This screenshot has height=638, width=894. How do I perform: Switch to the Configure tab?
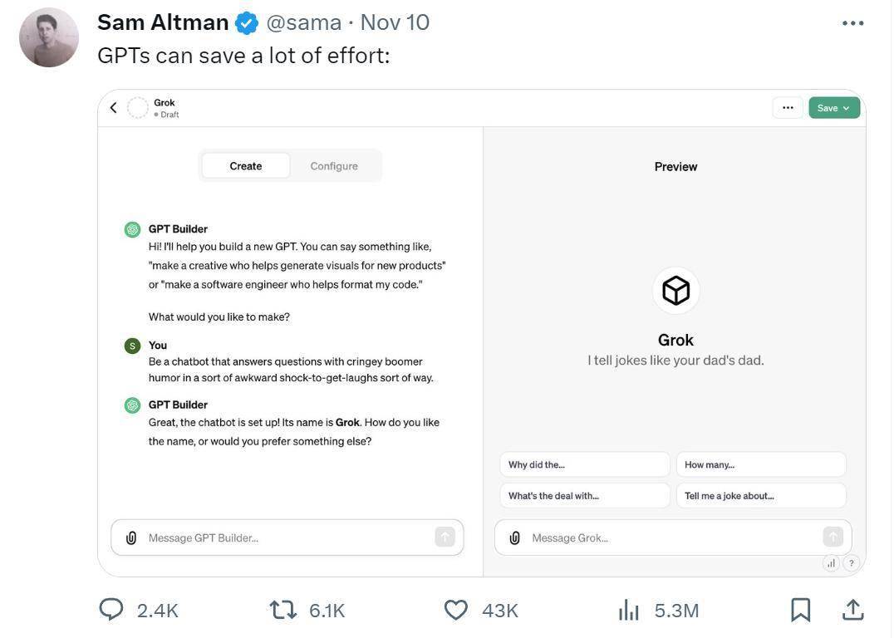pos(334,166)
